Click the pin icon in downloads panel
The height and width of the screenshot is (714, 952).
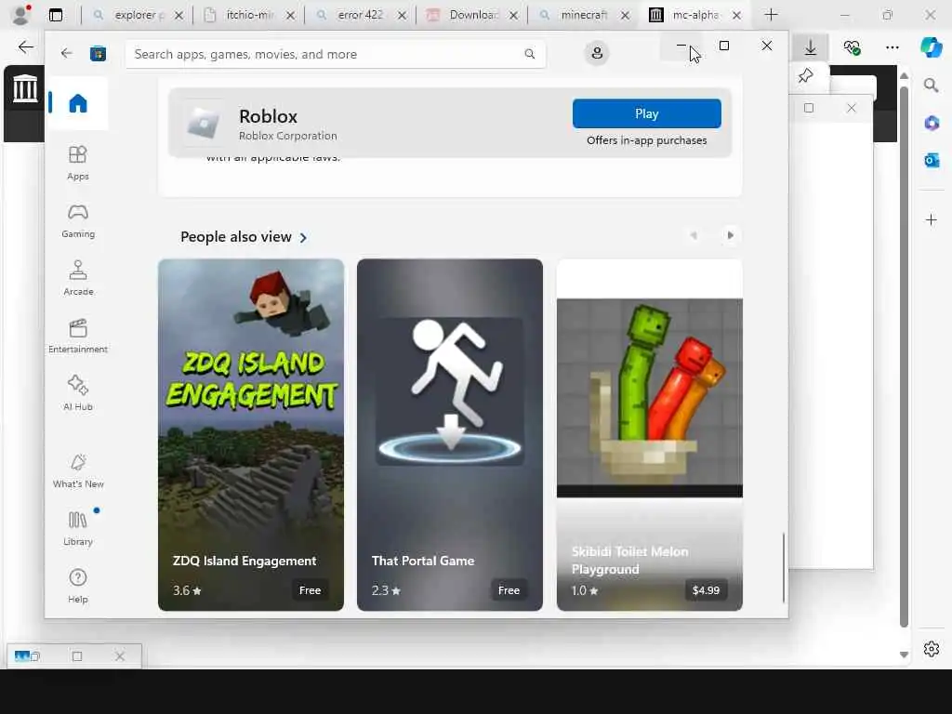(806, 76)
